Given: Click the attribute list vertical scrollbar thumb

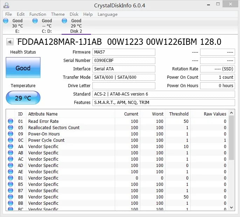Looking at the screenshot, I should pyautogui.click(x=232, y=138).
